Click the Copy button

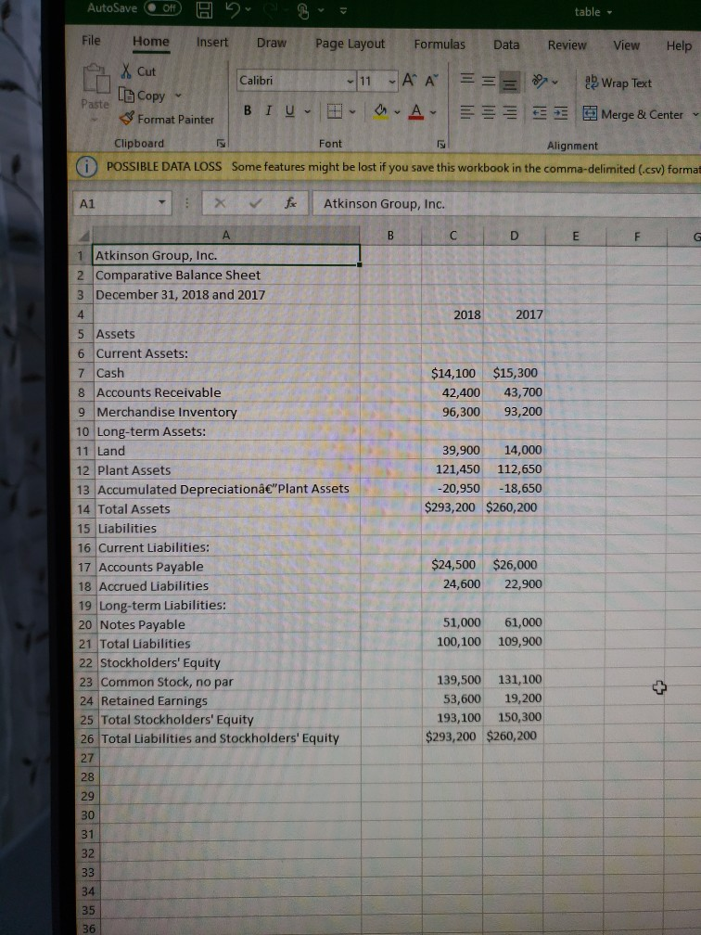[x=142, y=96]
